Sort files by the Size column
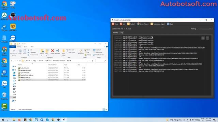 [x=79, y=65]
